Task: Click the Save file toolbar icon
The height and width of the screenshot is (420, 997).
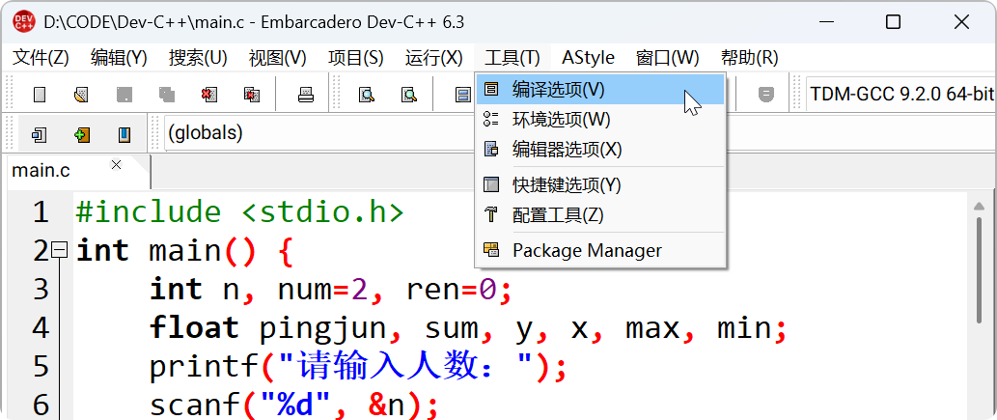Action: pos(124,95)
